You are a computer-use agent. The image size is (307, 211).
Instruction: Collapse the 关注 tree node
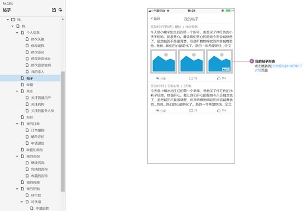17,91
